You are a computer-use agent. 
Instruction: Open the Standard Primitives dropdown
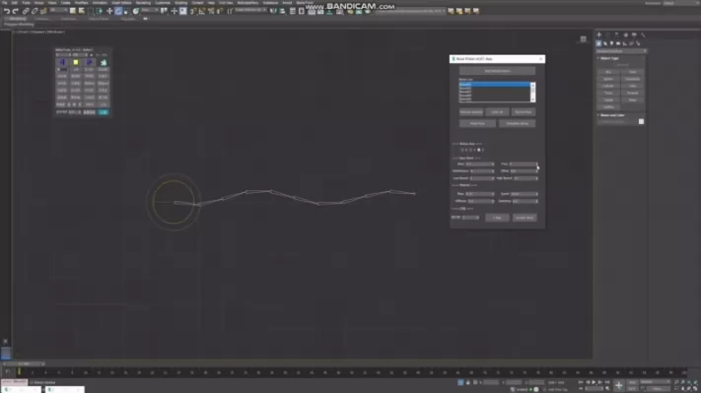(x=622, y=51)
